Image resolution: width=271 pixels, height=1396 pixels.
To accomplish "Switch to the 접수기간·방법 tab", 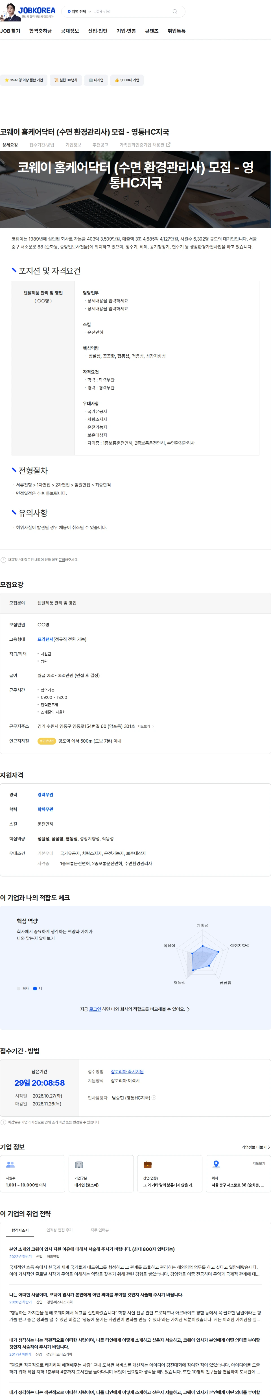I will (x=42, y=145).
